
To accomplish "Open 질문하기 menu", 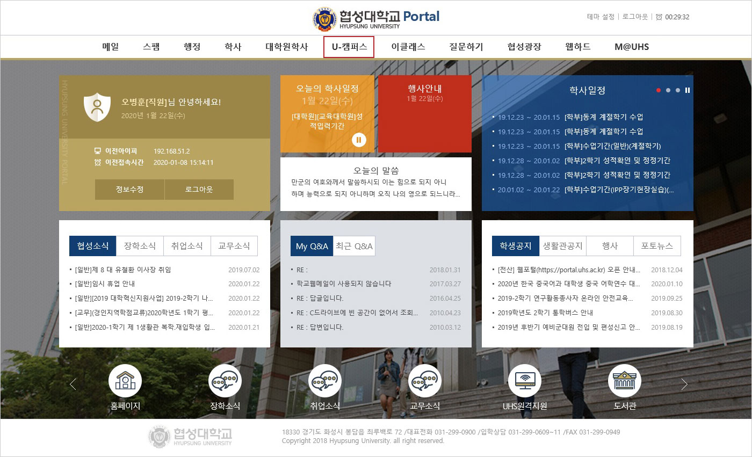I will click(x=466, y=47).
